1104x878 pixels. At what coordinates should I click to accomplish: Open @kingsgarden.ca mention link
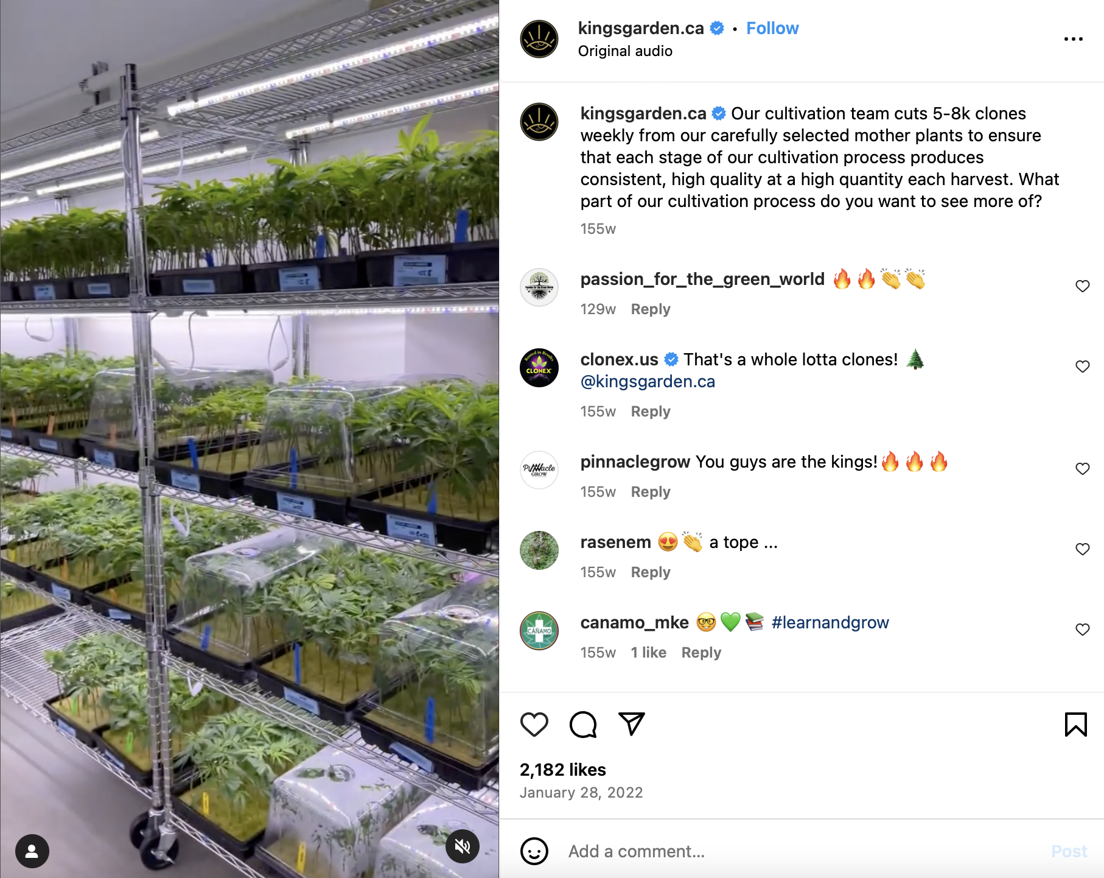(x=648, y=381)
